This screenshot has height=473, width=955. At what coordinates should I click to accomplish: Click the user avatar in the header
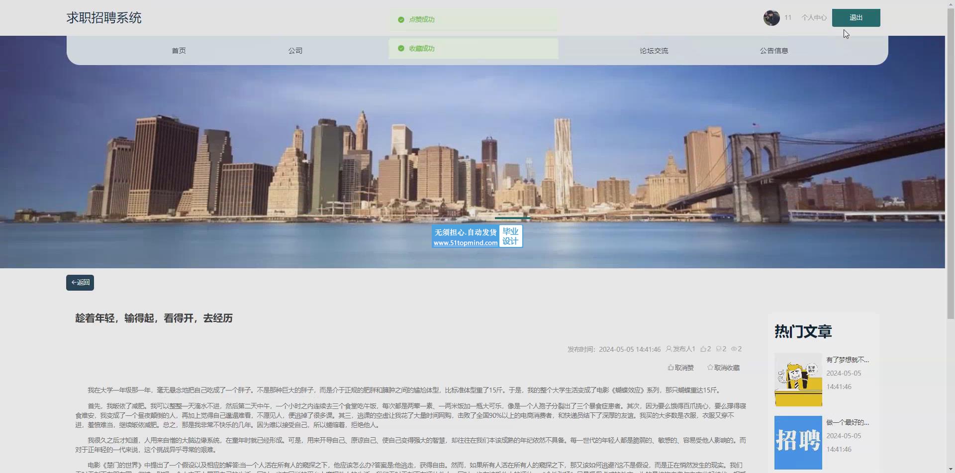click(x=771, y=18)
